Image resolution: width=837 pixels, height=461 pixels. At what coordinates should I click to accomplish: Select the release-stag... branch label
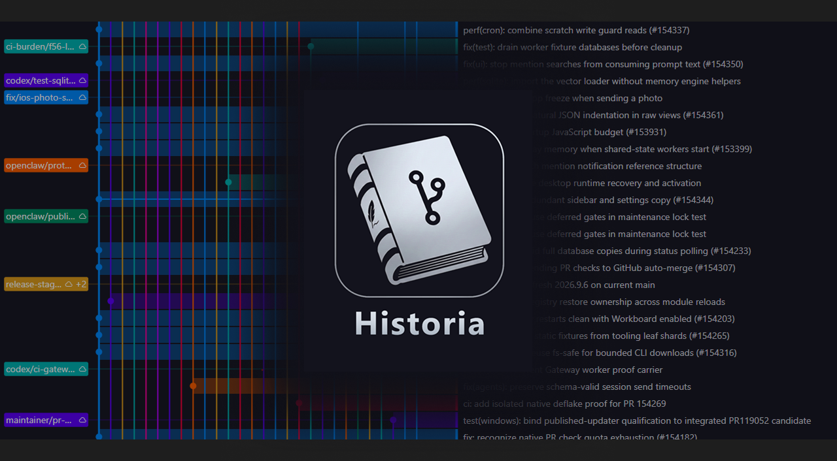(46, 285)
